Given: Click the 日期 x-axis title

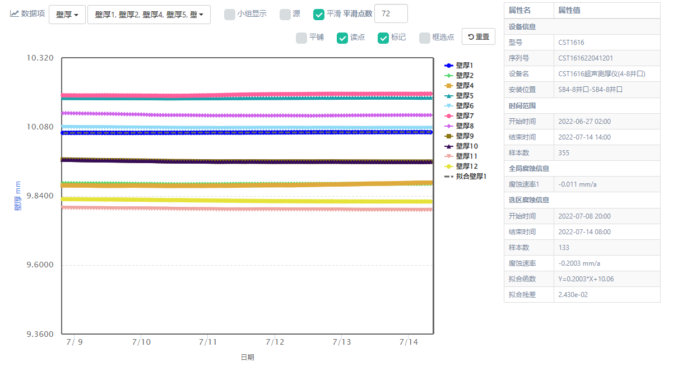Looking at the screenshot, I should 247,357.
